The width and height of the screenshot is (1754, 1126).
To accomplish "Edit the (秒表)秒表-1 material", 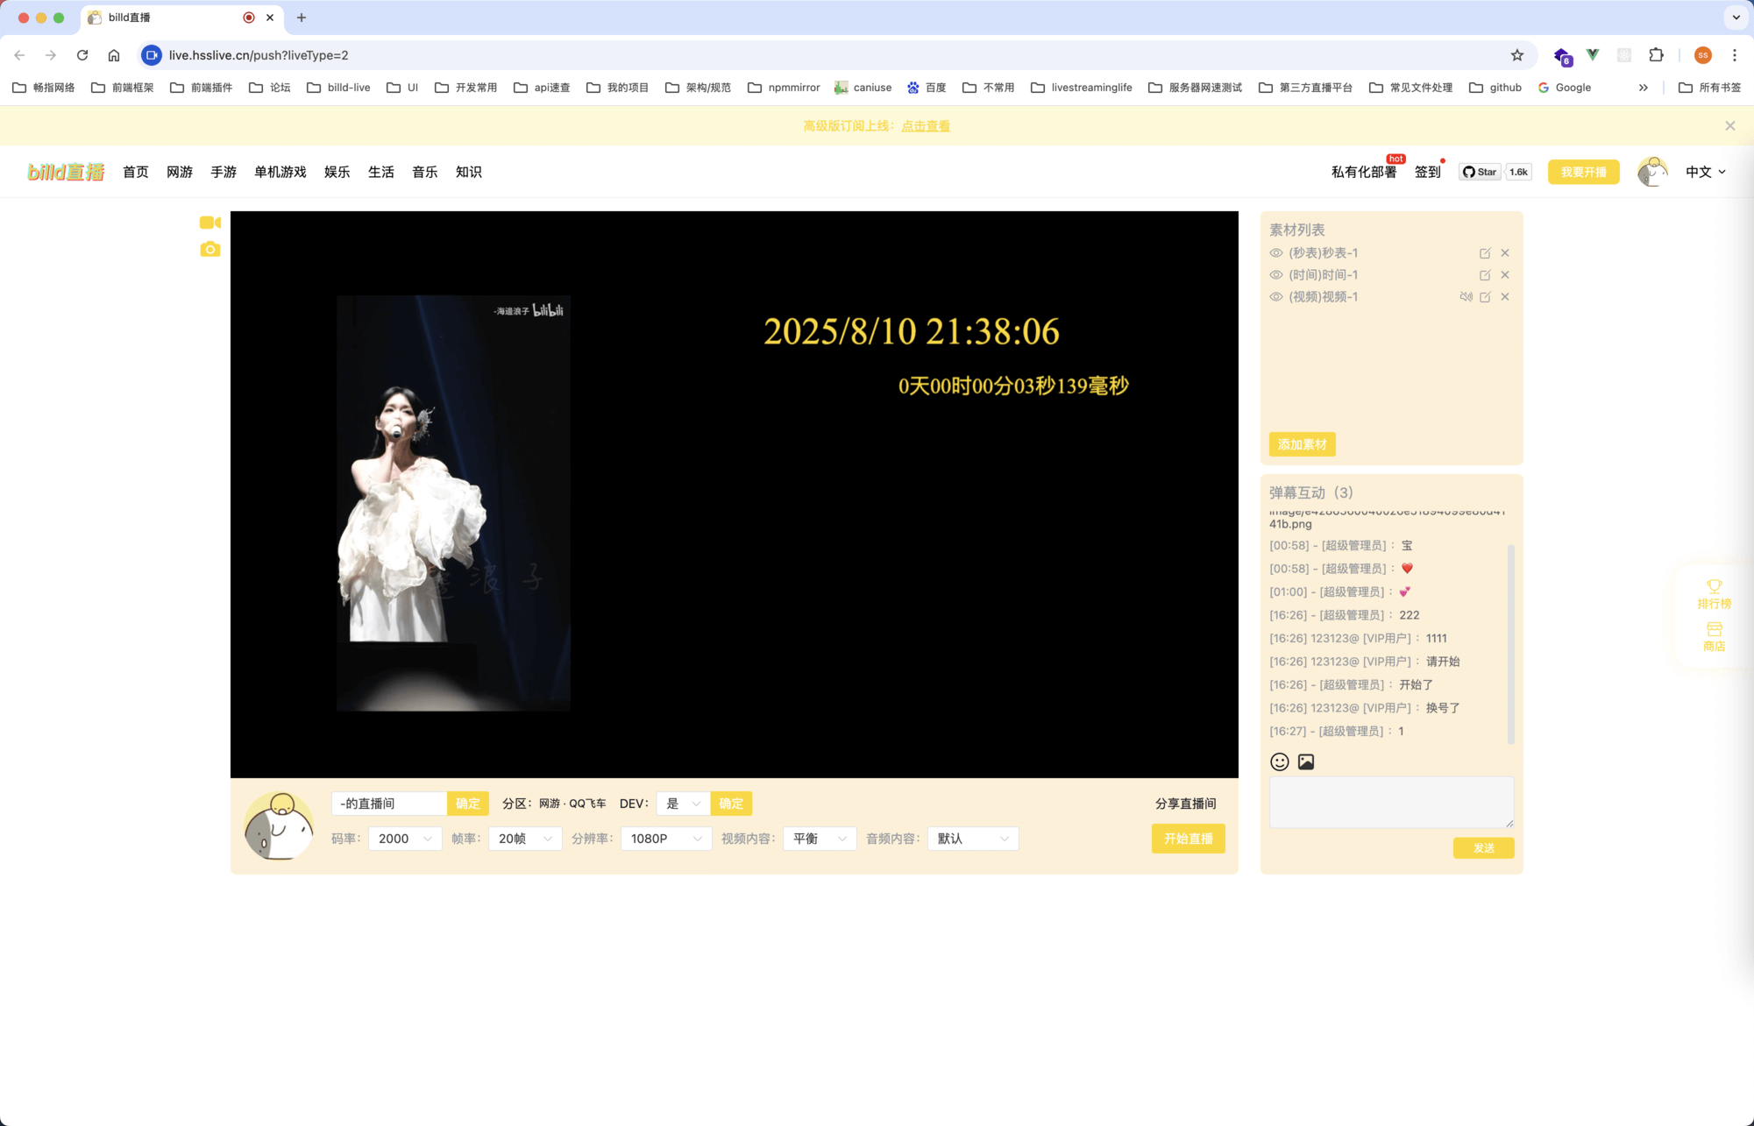I will click(1485, 253).
